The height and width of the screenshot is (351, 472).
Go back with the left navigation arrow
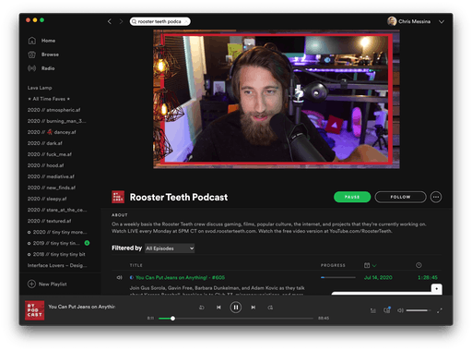(110, 21)
